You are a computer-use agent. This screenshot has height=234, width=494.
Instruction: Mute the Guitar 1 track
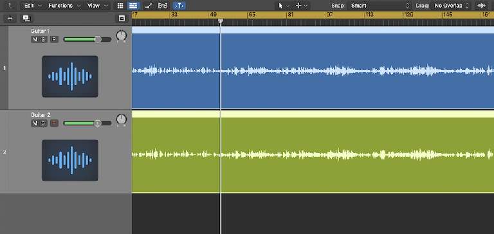click(35, 39)
